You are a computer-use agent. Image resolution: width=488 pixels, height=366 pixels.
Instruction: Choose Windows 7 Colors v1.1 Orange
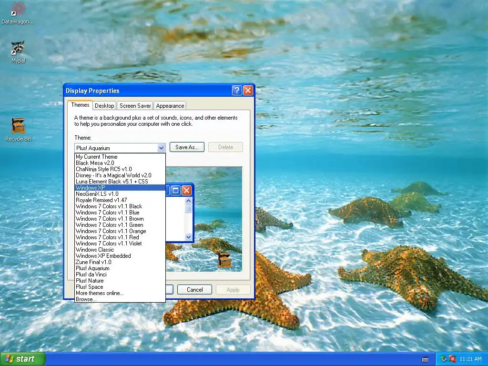[120, 231]
